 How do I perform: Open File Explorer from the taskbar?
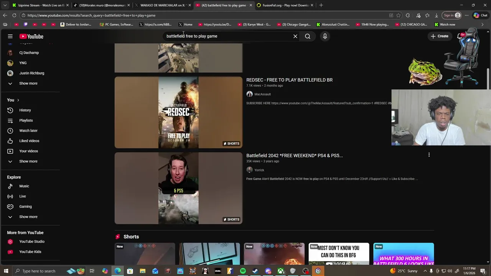(142, 271)
